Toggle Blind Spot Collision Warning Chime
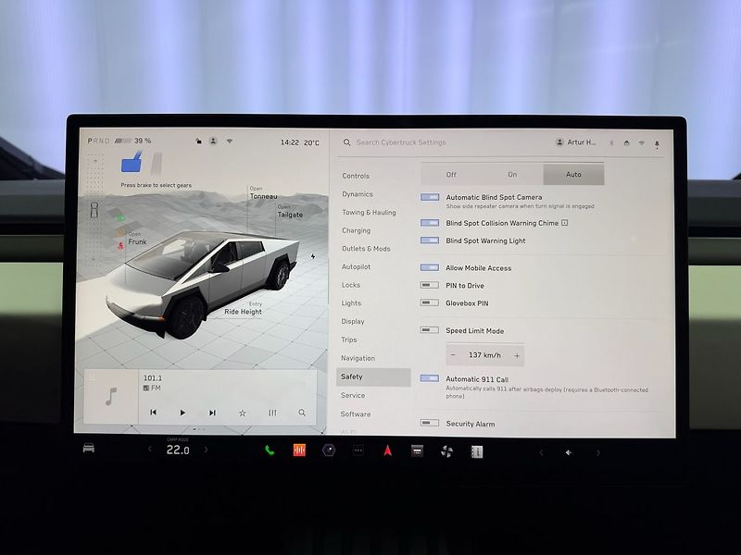 tap(430, 222)
